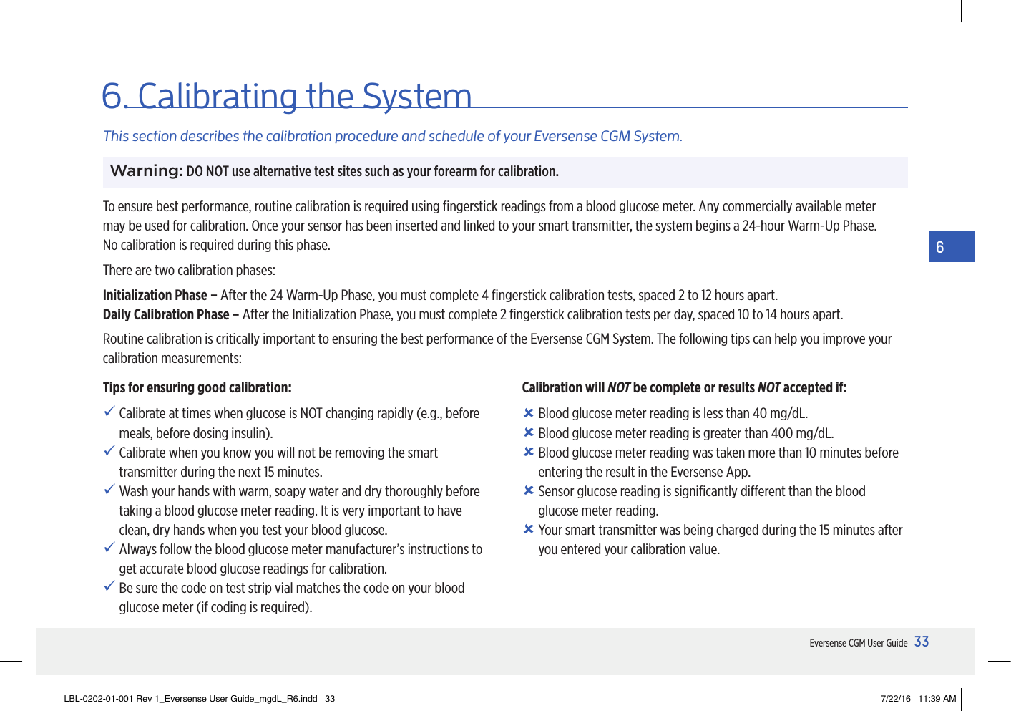Image resolution: width=1011 pixels, height=711 pixels.
Task: Click the X mark beside "greater than 400 mg/dL"
Action: tap(529, 432)
